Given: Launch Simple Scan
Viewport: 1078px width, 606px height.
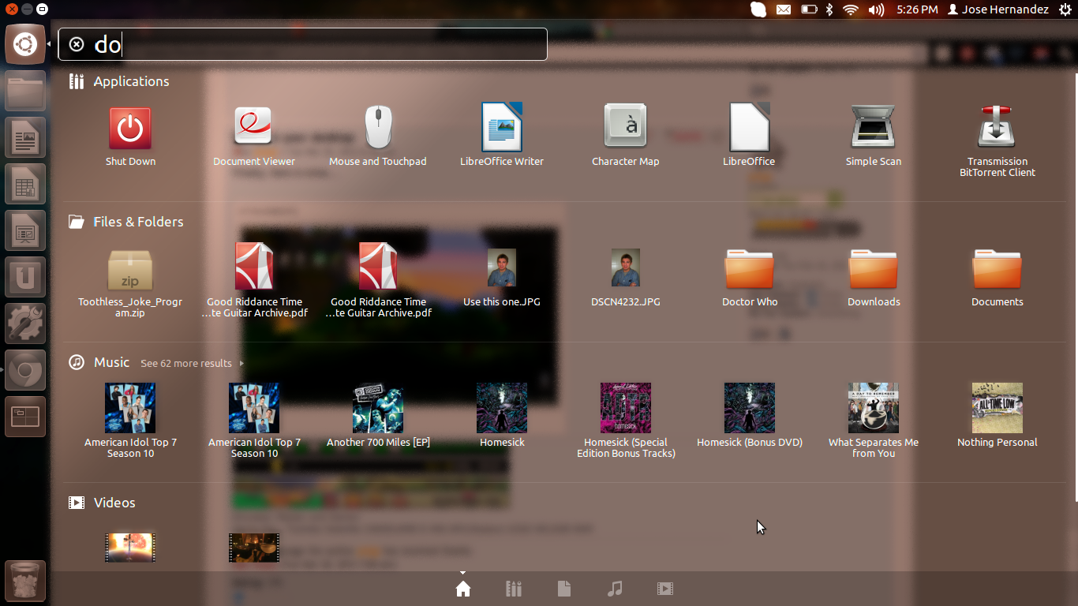Looking at the screenshot, I should 873,129.
